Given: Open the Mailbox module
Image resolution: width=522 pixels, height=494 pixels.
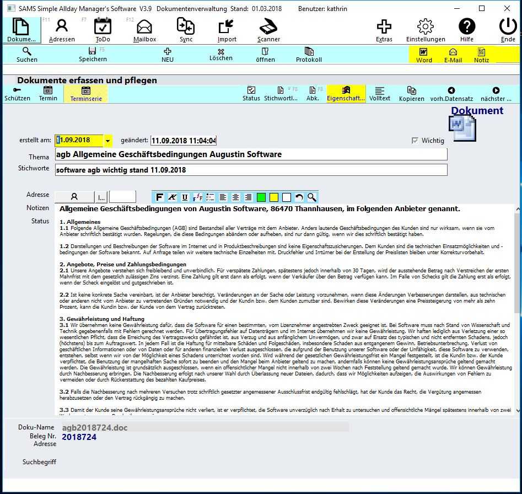Looking at the screenshot, I should 144,30.
